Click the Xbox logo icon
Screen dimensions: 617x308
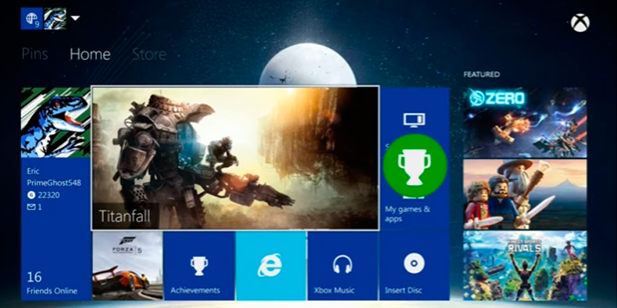[580, 23]
